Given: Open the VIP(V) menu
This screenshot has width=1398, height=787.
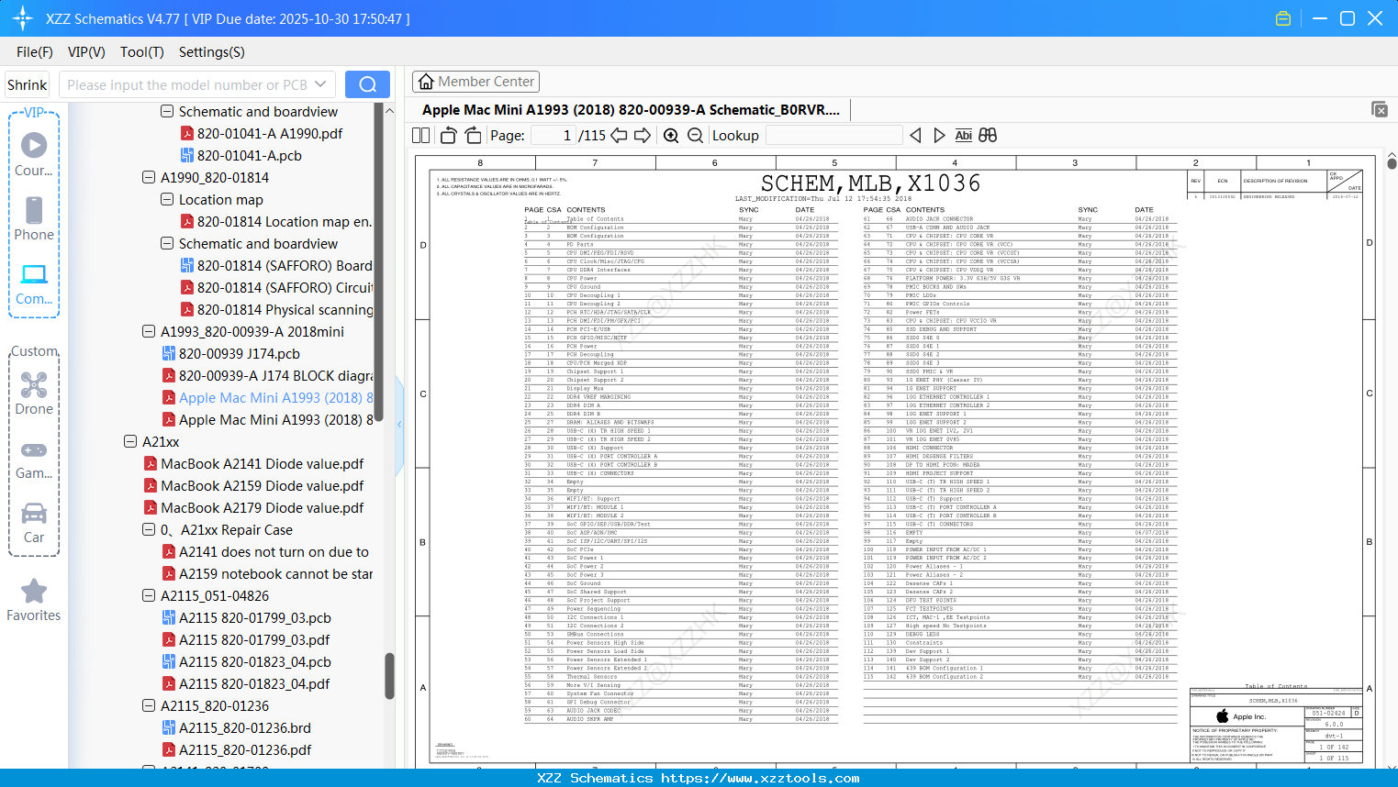Looking at the screenshot, I should pyautogui.click(x=86, y=52).
